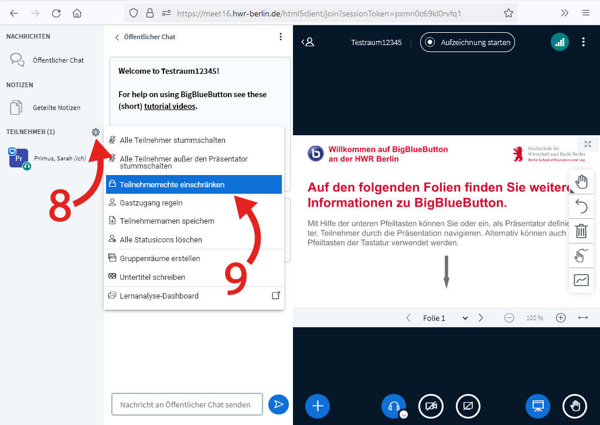The width and height of the screenshot is (600, 425).
Task: Hide the presentation with the monitor icon
Action: coord(538,406)
